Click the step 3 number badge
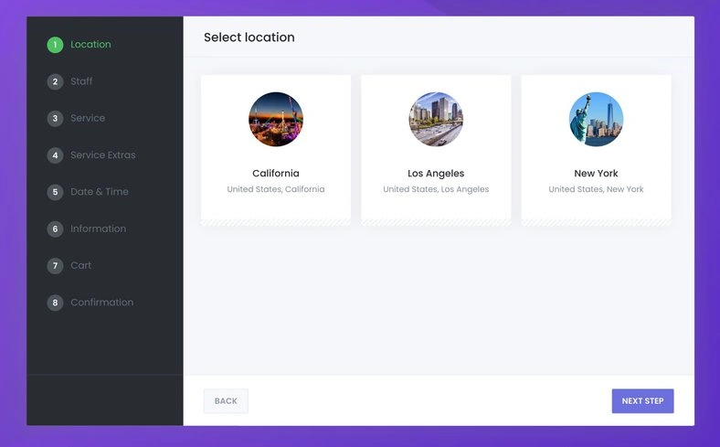This screenshot has width=720, height=447. click(x=55, y=118)
